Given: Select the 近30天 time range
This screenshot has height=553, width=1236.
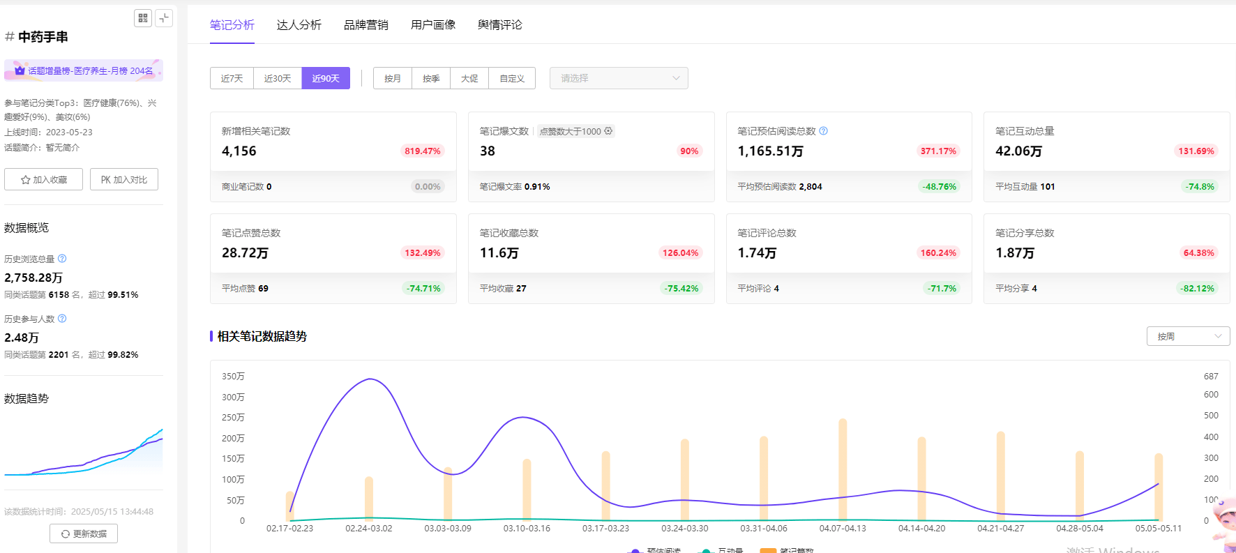Looking at the screenshot, I should (x=278, y=78).
